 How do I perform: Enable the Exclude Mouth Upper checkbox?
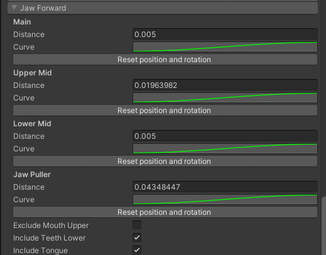click(137, 225)
